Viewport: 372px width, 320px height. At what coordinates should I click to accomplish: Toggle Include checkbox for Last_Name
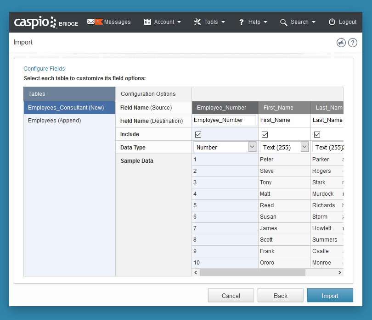(x=317, y=134)
